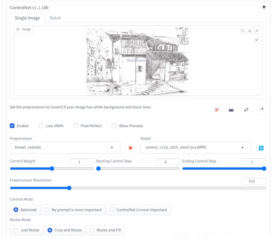Click the ControlNet v1.1.189 header title
Image resolution: width=272 pixels, height=240 pixels.
(29, 8)
